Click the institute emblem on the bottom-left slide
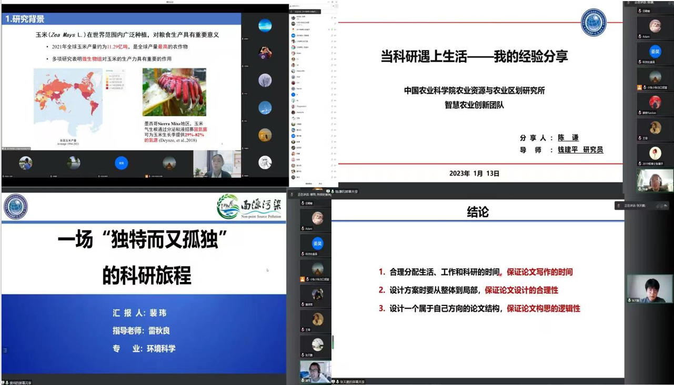Image resolution: width=674 pixels, height=385 pixels. (x=15, y=207)
